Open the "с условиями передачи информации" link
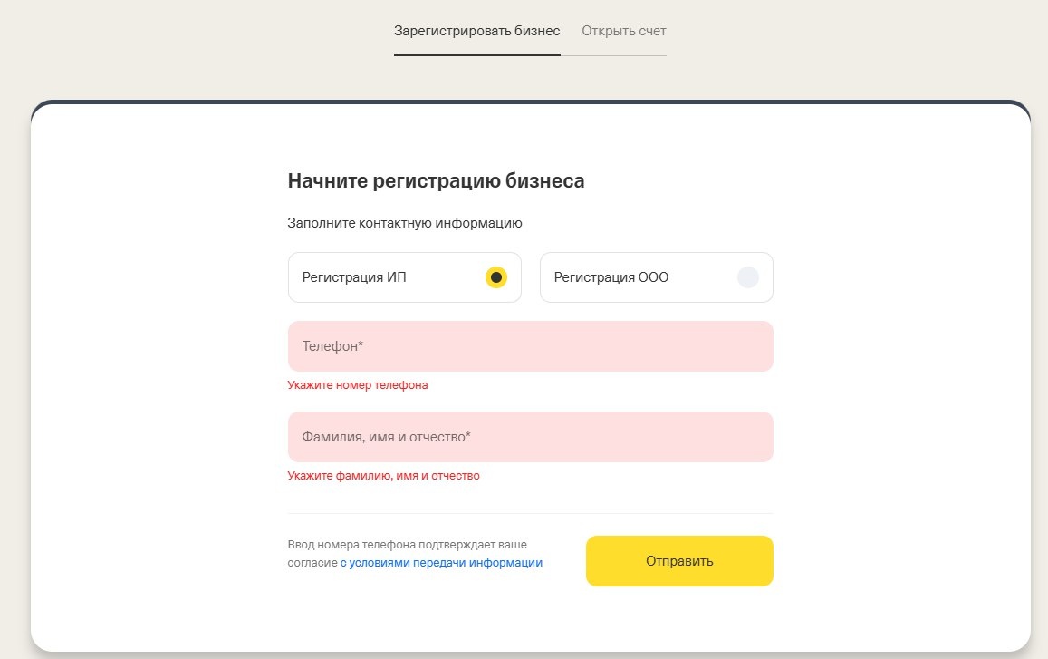Viewport: 1048px width, 659px height. 441,563
